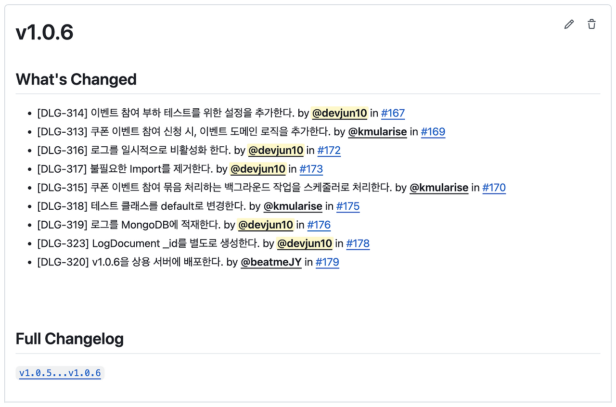Open pull request #170 link
Image resolution: width=616 pixels, height=407 pixels.
[494, 188]
